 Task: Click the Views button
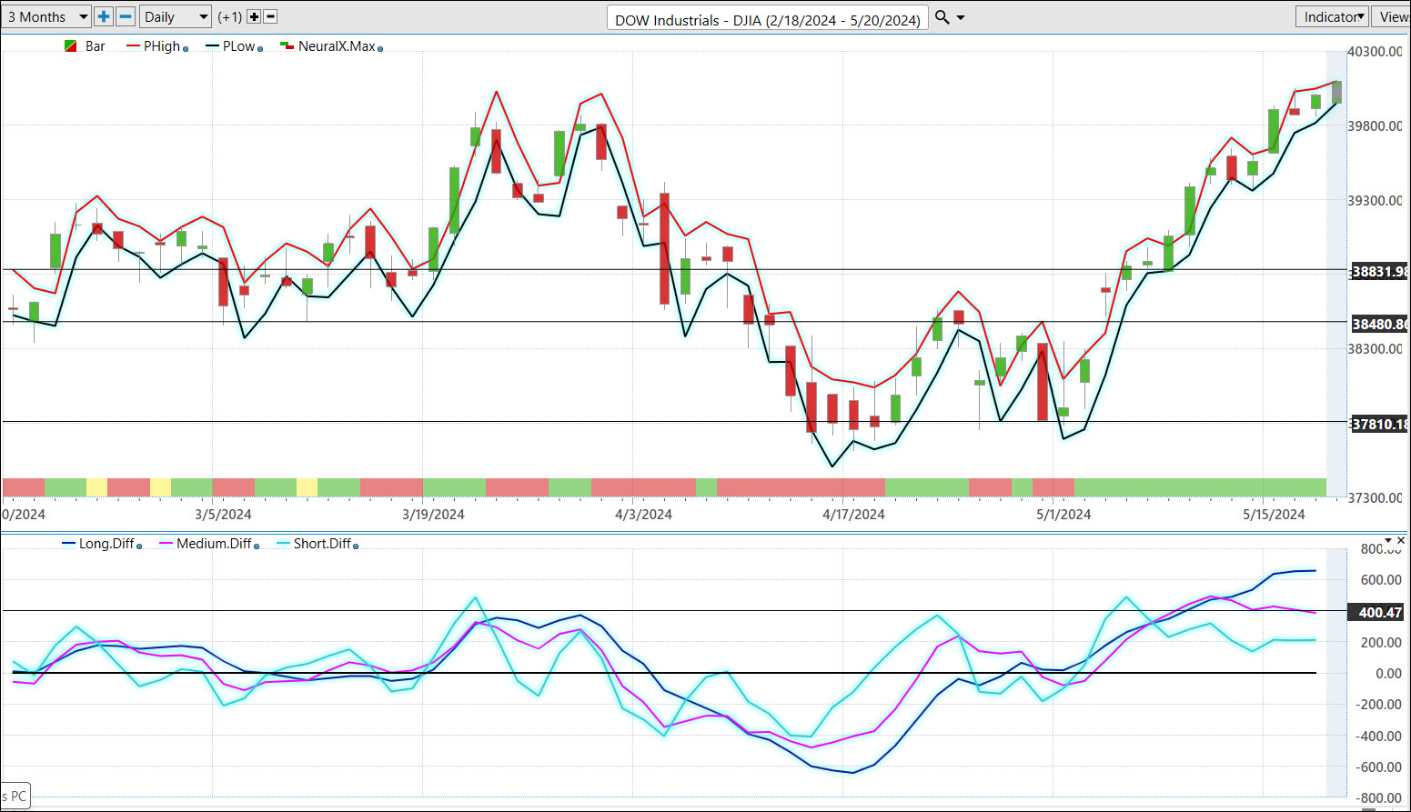point(1392,16)
